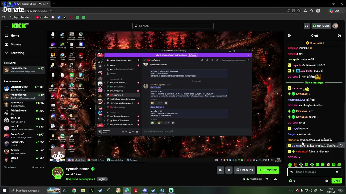This screenshot has width=346, height=194.
Task: Open the Kick hamburger menu
Action: 6,26
